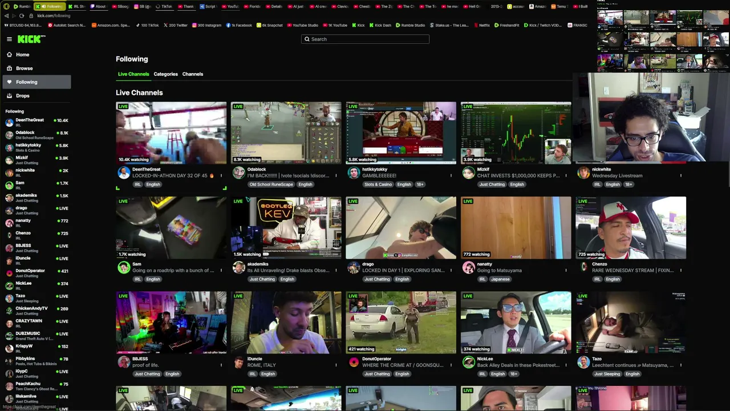This screenshot has width=730, height=411.
Task: Open the LOCKED-IN-ATHON DAY 32 OF 45 stream title
Action: click(173, 176)
